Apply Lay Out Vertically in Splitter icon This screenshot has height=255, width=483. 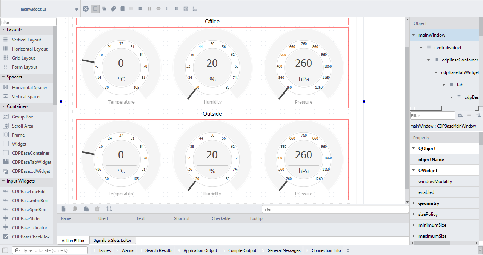point(158,9)
